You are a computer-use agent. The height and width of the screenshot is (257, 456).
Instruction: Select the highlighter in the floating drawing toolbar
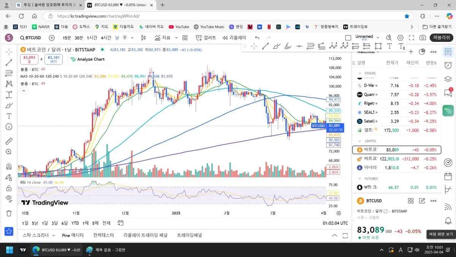click(x=288, y=46)
